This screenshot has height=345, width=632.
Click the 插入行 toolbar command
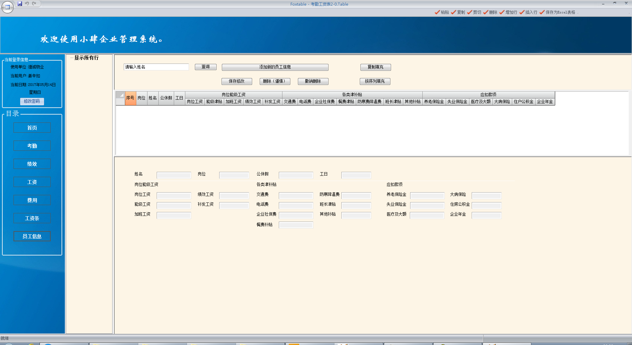(x=528, y=12)
